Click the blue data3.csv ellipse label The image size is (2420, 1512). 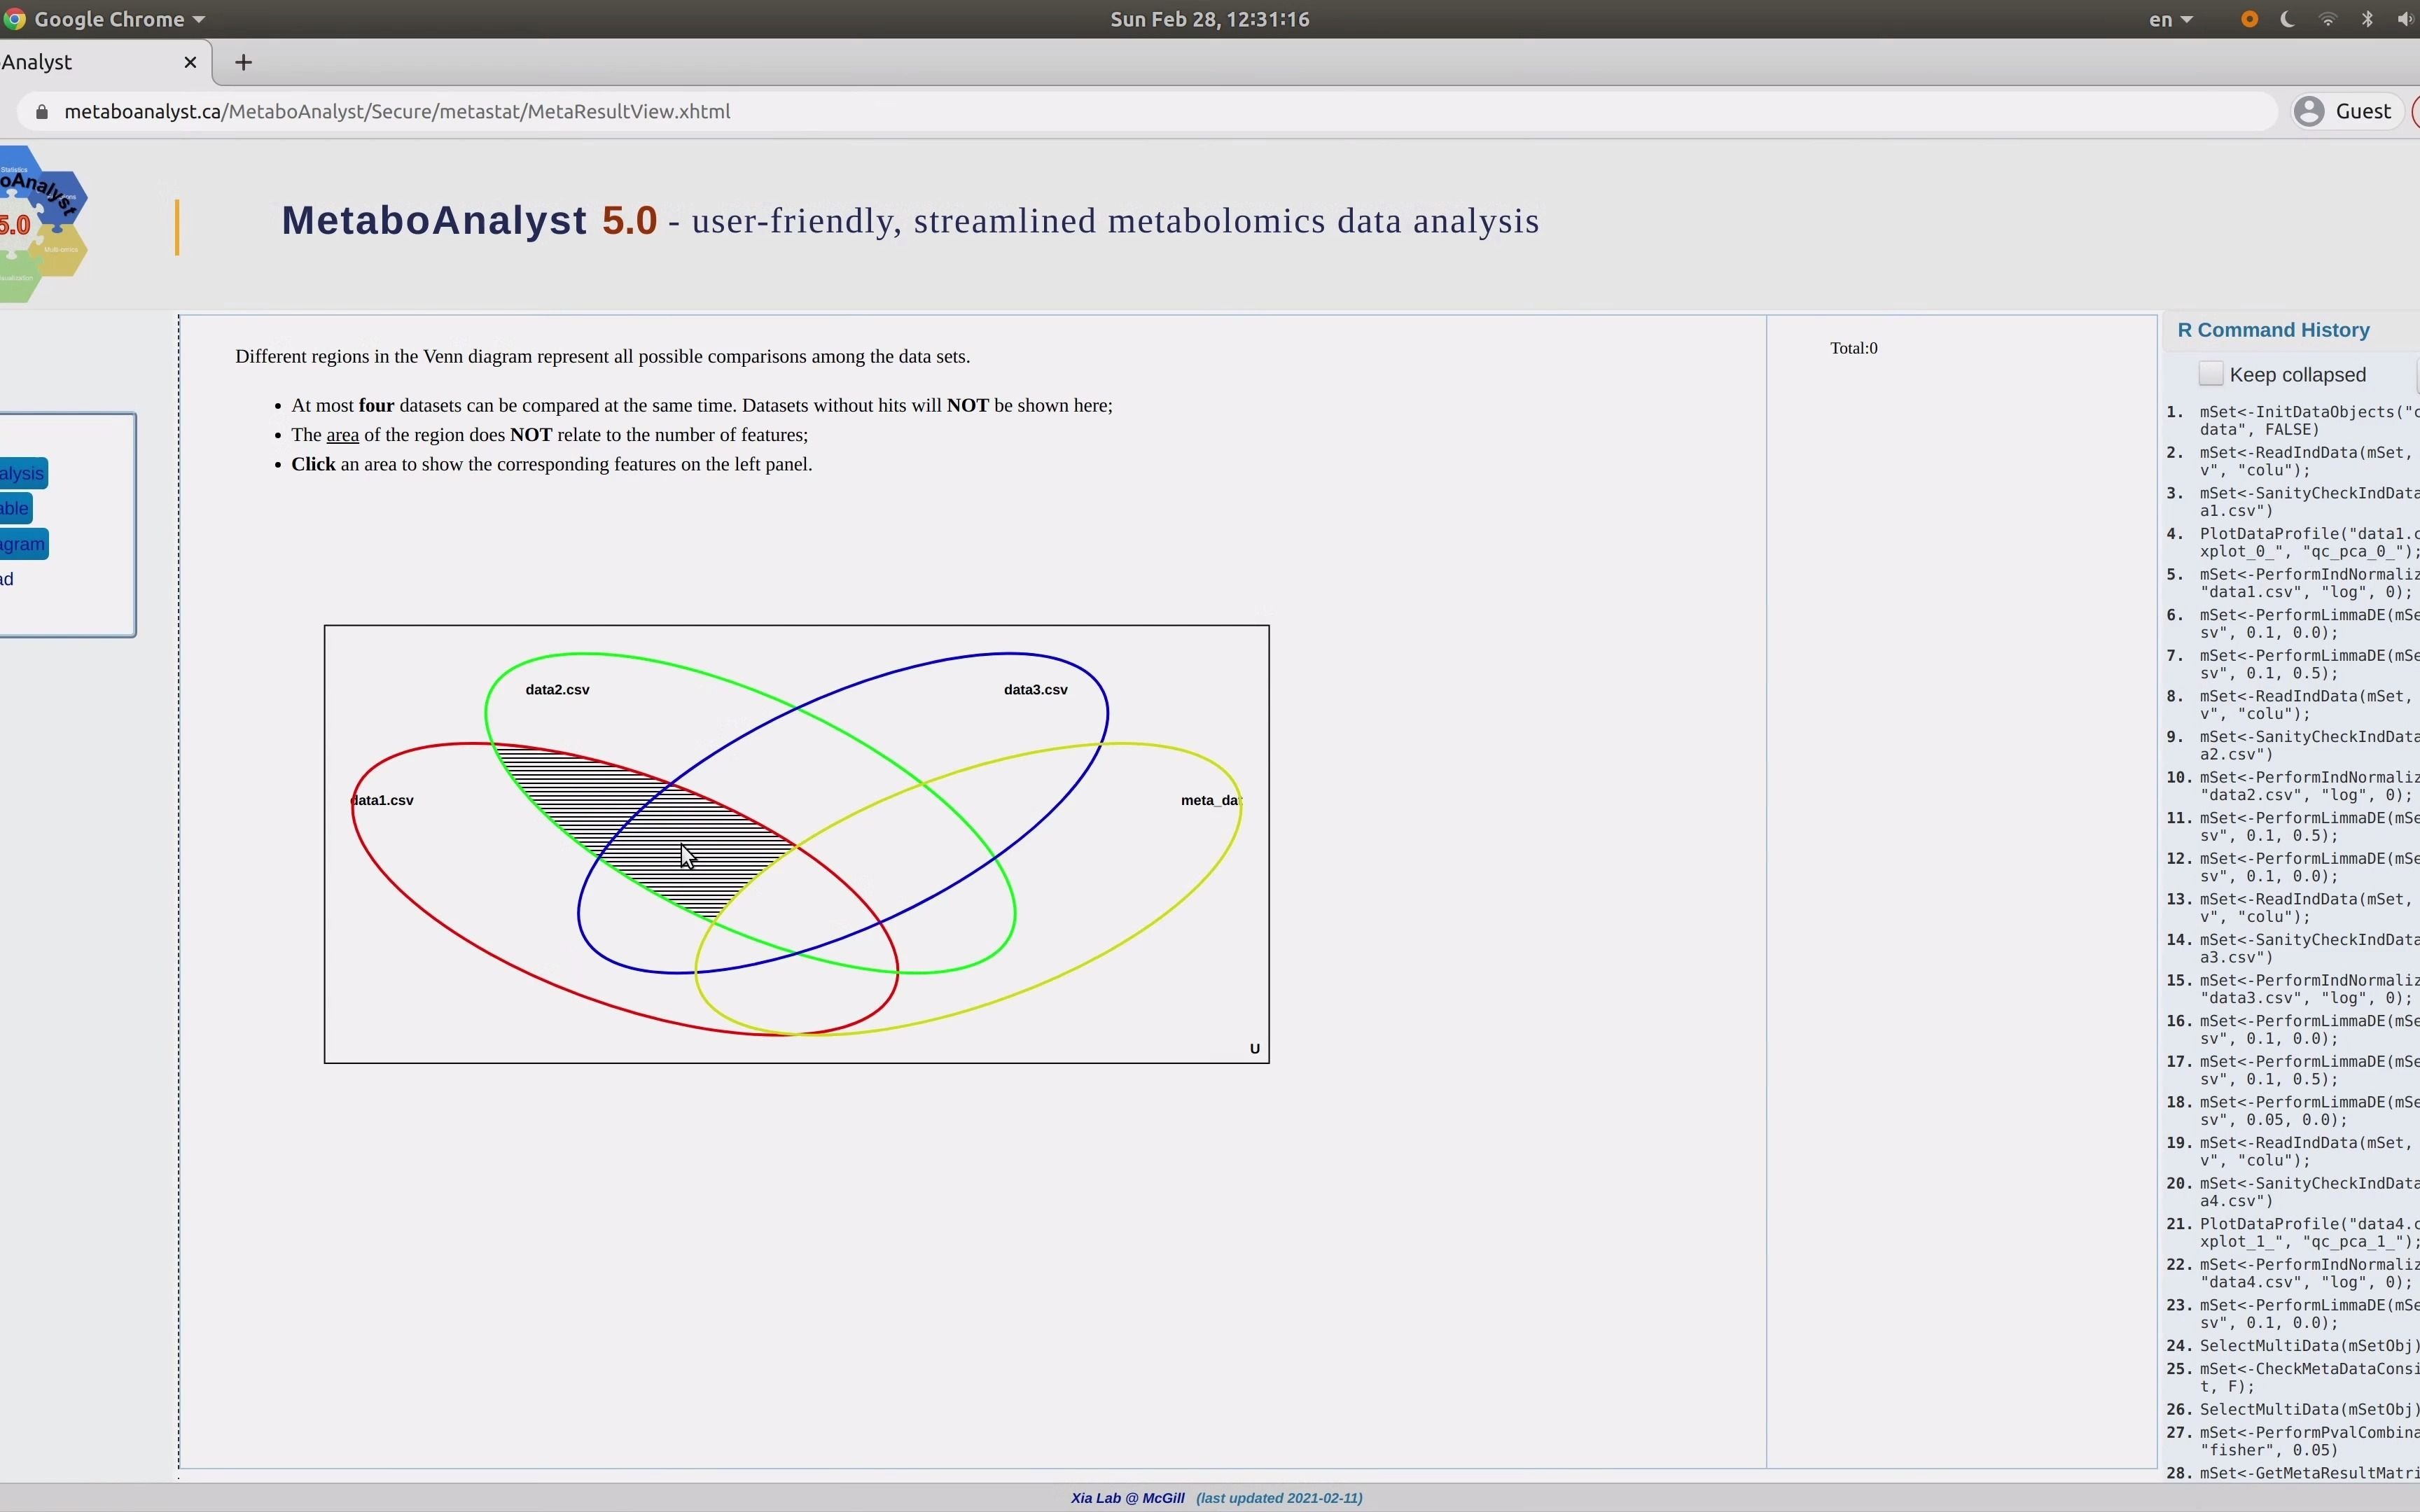[1035, 690]
